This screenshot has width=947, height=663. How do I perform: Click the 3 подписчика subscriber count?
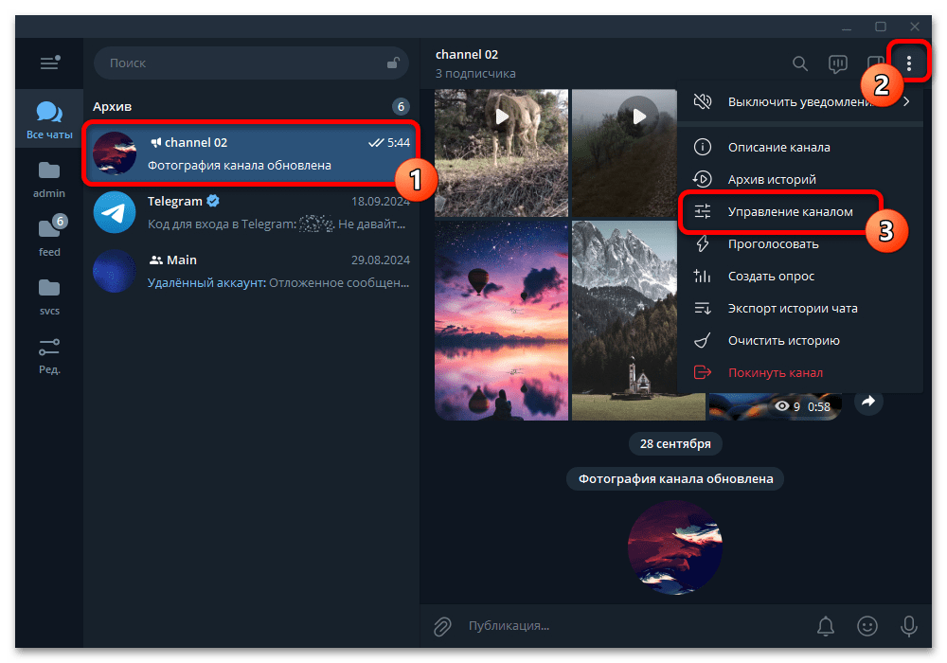(x=475, y=74)
